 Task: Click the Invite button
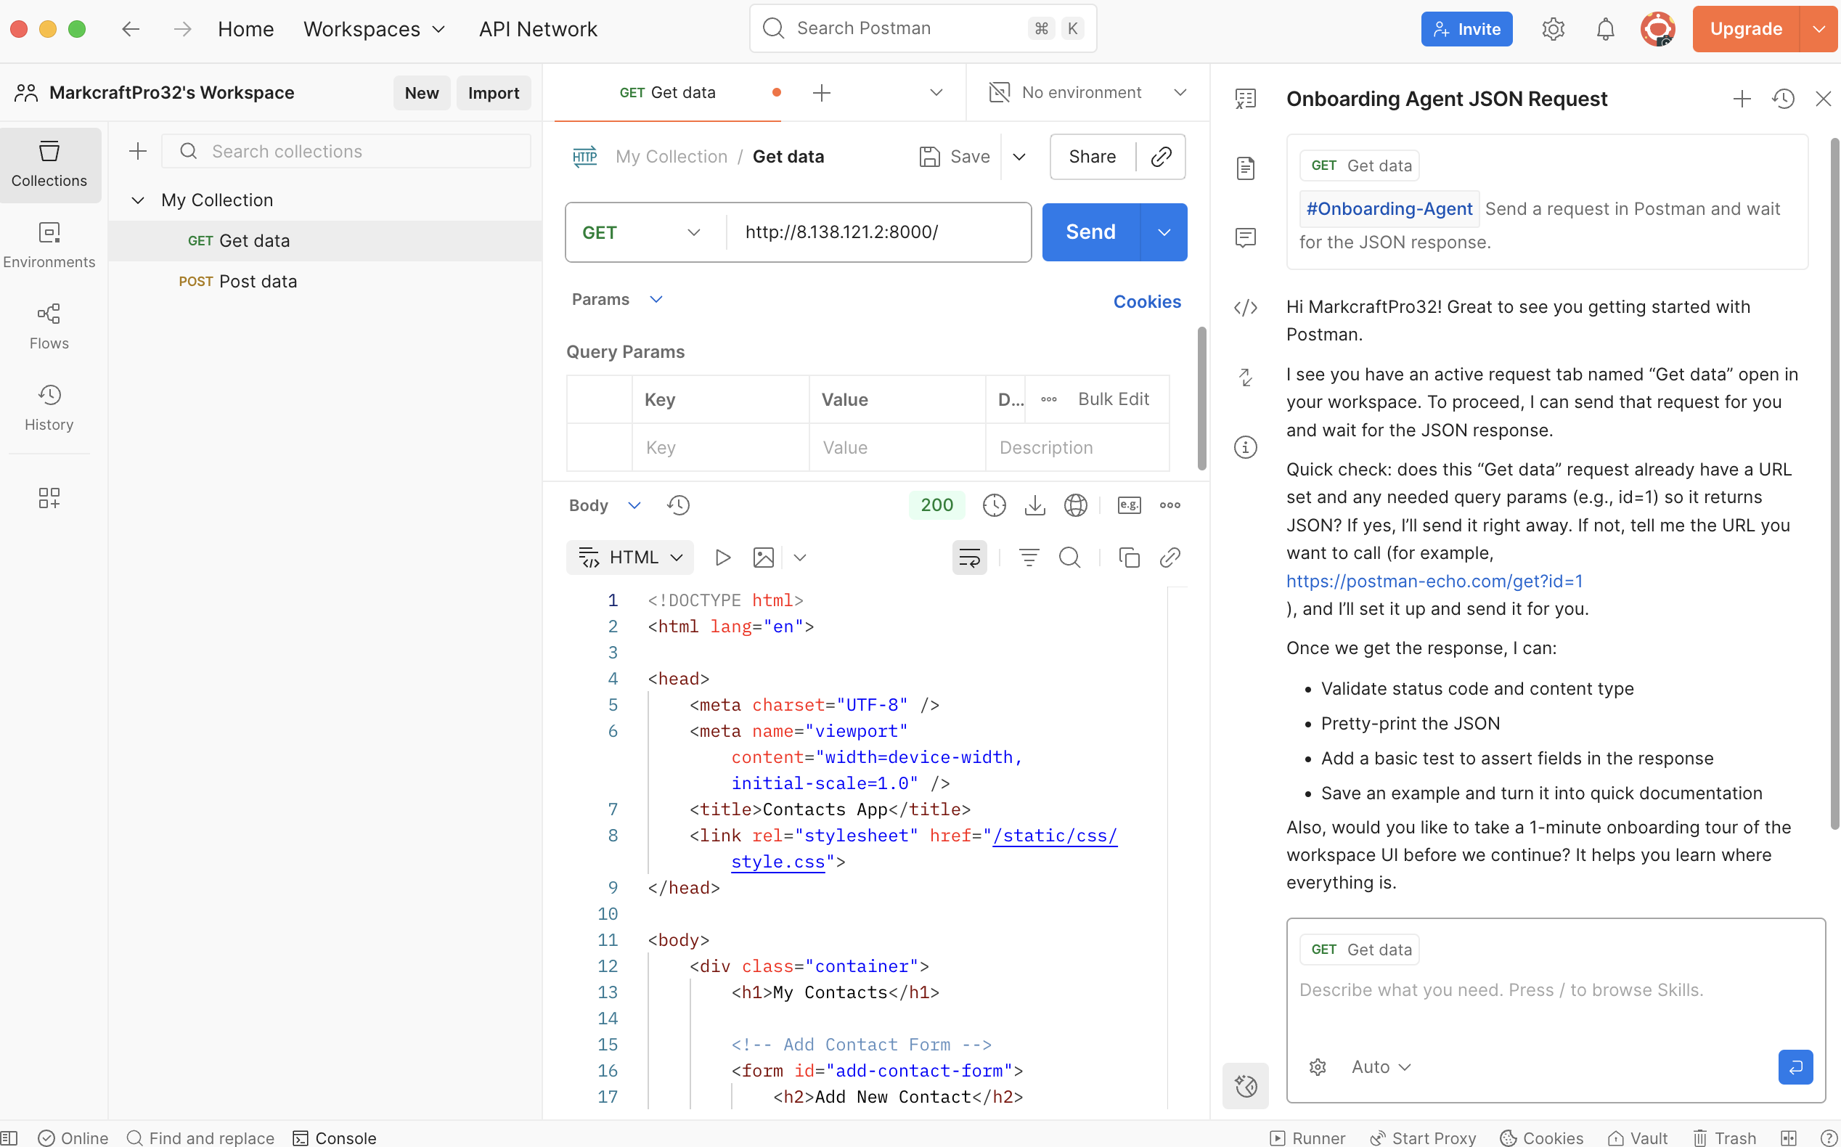click(1466, 29)
